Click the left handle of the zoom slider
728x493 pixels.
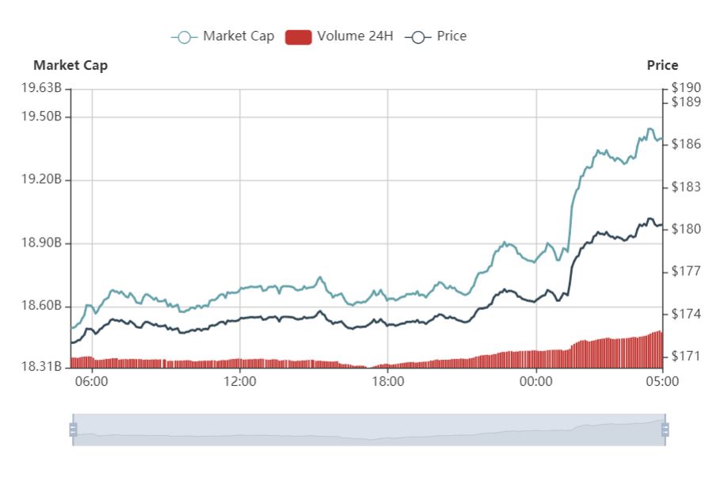click(73, 430)
